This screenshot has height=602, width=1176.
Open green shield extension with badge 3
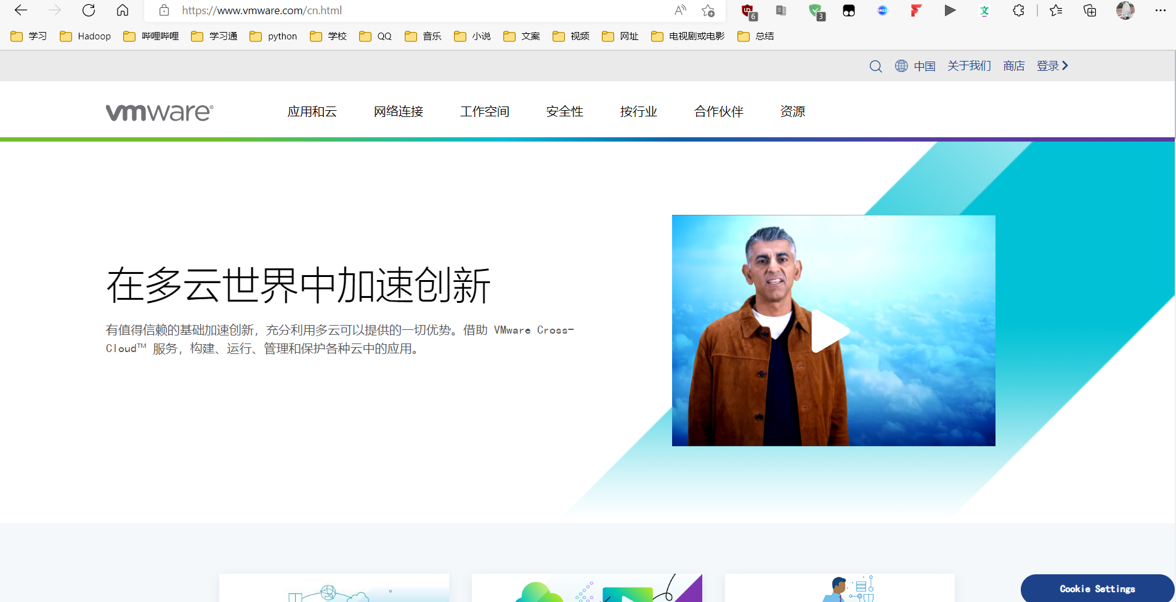[x=816, y=11]
